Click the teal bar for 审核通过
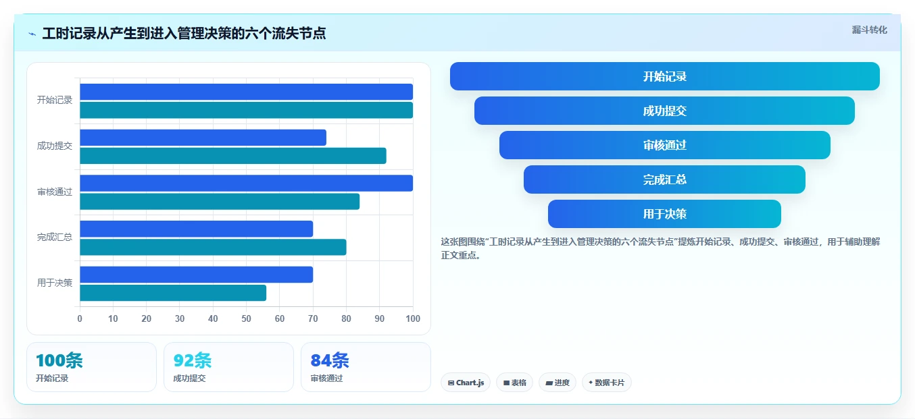Screen dimensions: 915x419 pyautogui.click(x=220, y=201)
